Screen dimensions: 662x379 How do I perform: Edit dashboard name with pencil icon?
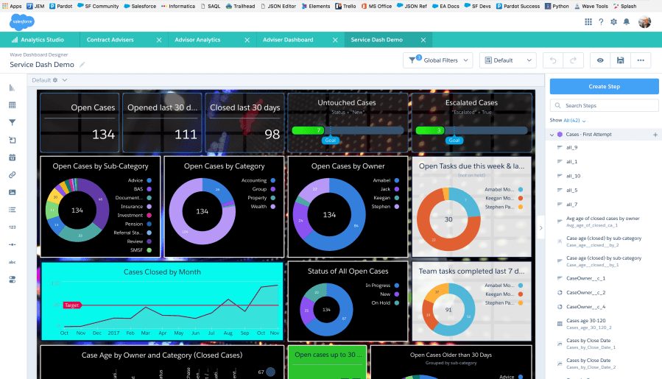coord(82,65)
